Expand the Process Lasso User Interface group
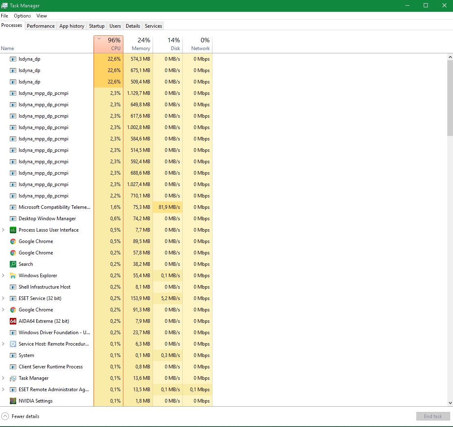 pos(3,230)
